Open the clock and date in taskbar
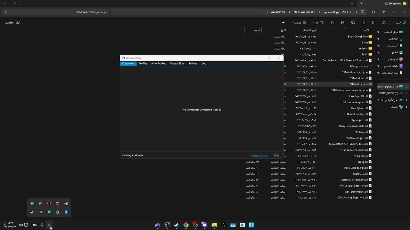The width and height of the screenshot is (410, 230). pos(10,225)
